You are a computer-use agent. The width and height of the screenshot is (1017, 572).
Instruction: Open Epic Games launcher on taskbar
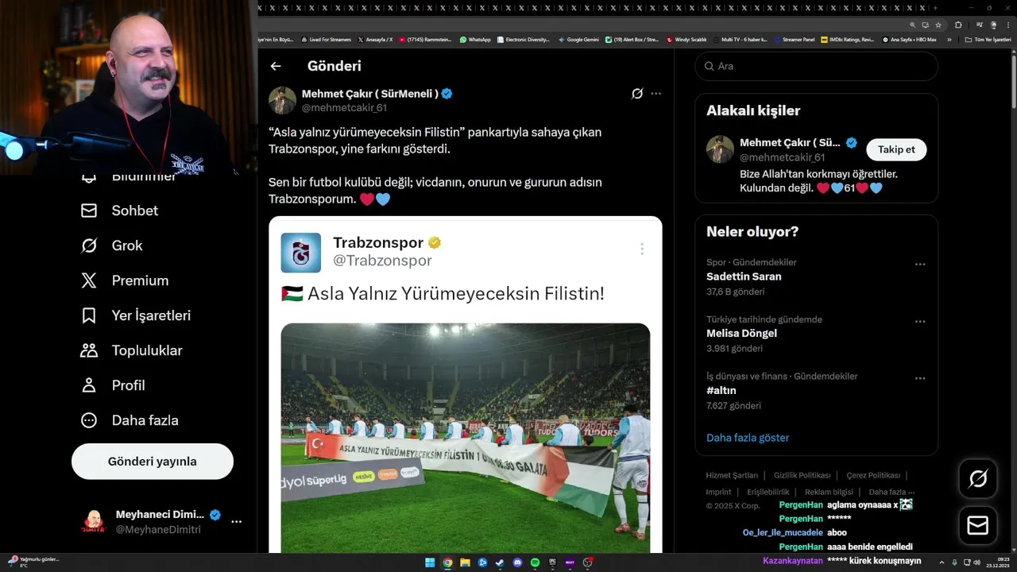click(x=552, y=562)
